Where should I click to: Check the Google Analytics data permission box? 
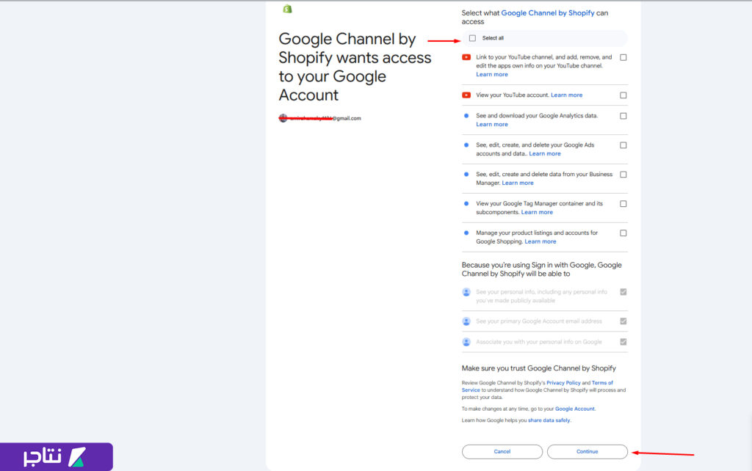tap(623, 115)
